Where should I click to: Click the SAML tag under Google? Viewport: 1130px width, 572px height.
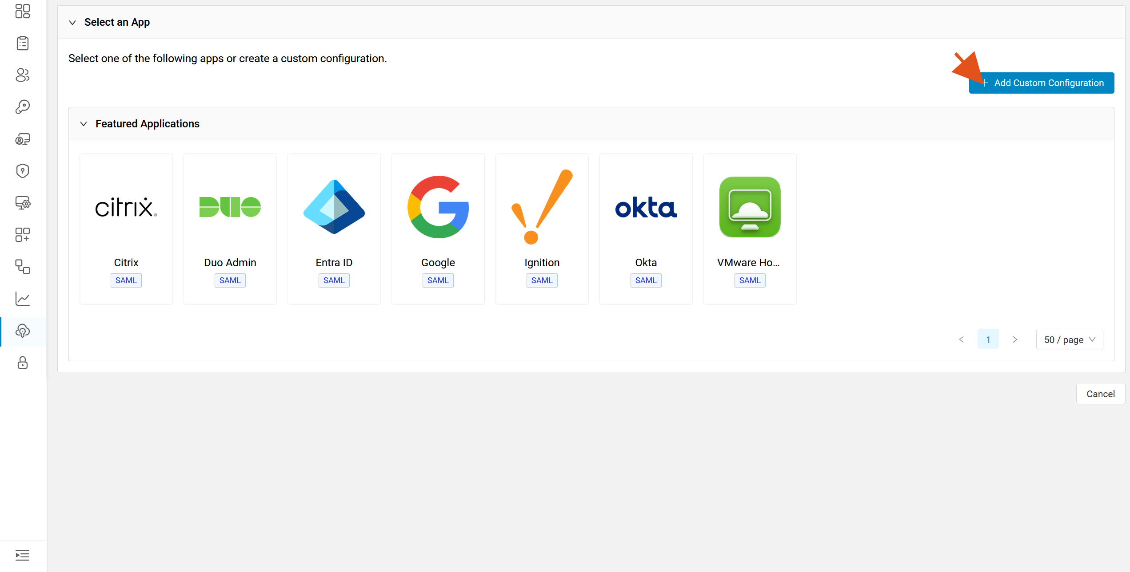coord(438,280)
